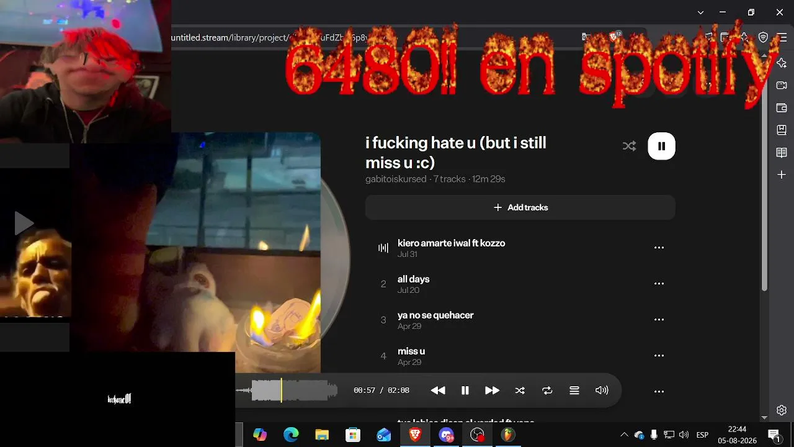The width and height of the screenshot is (794, 447).
Task: Open File Explorer from the taskbar
Action: (322, 435)
